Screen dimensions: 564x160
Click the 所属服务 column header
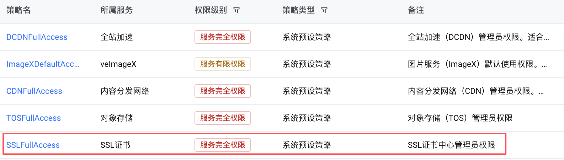(116, 10)
